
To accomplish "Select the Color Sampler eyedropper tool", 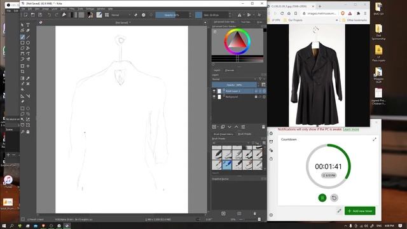I will coord(28,78).
